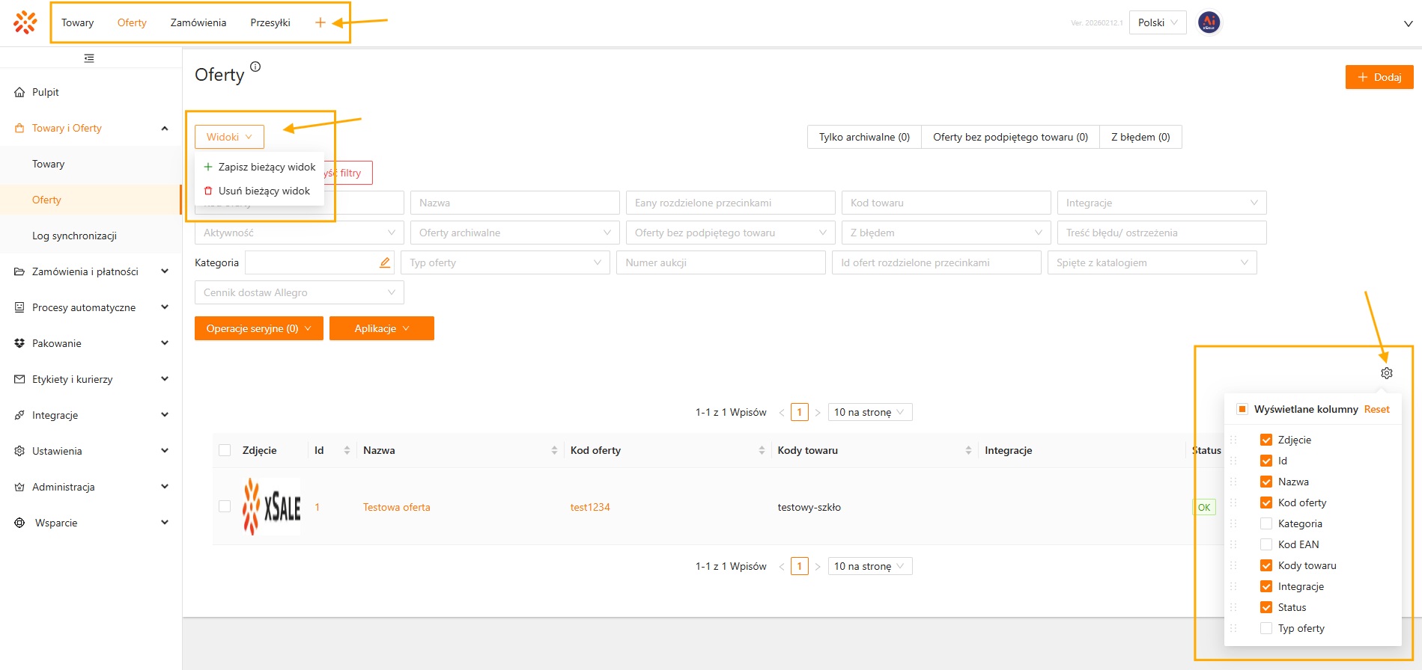Click the plus icon to add a tab
The width and height of the screenshot is (1422, 670).
[x=320, y=22]
